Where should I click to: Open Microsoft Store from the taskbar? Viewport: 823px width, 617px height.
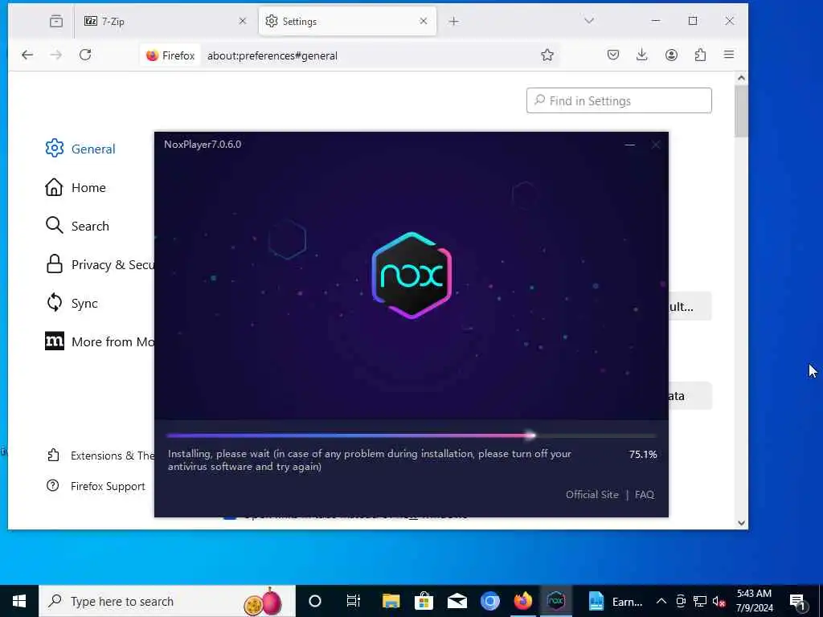coord(424,601)
